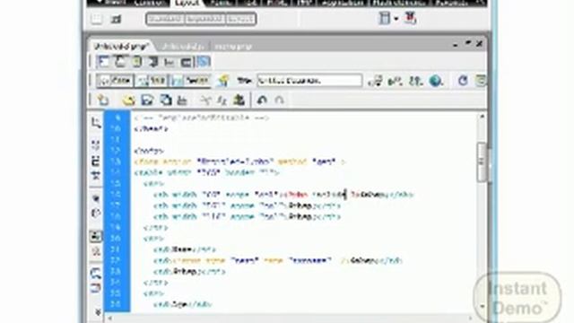Cut the selection
Viewport: 574px width, 323px height.
[205, 100]
